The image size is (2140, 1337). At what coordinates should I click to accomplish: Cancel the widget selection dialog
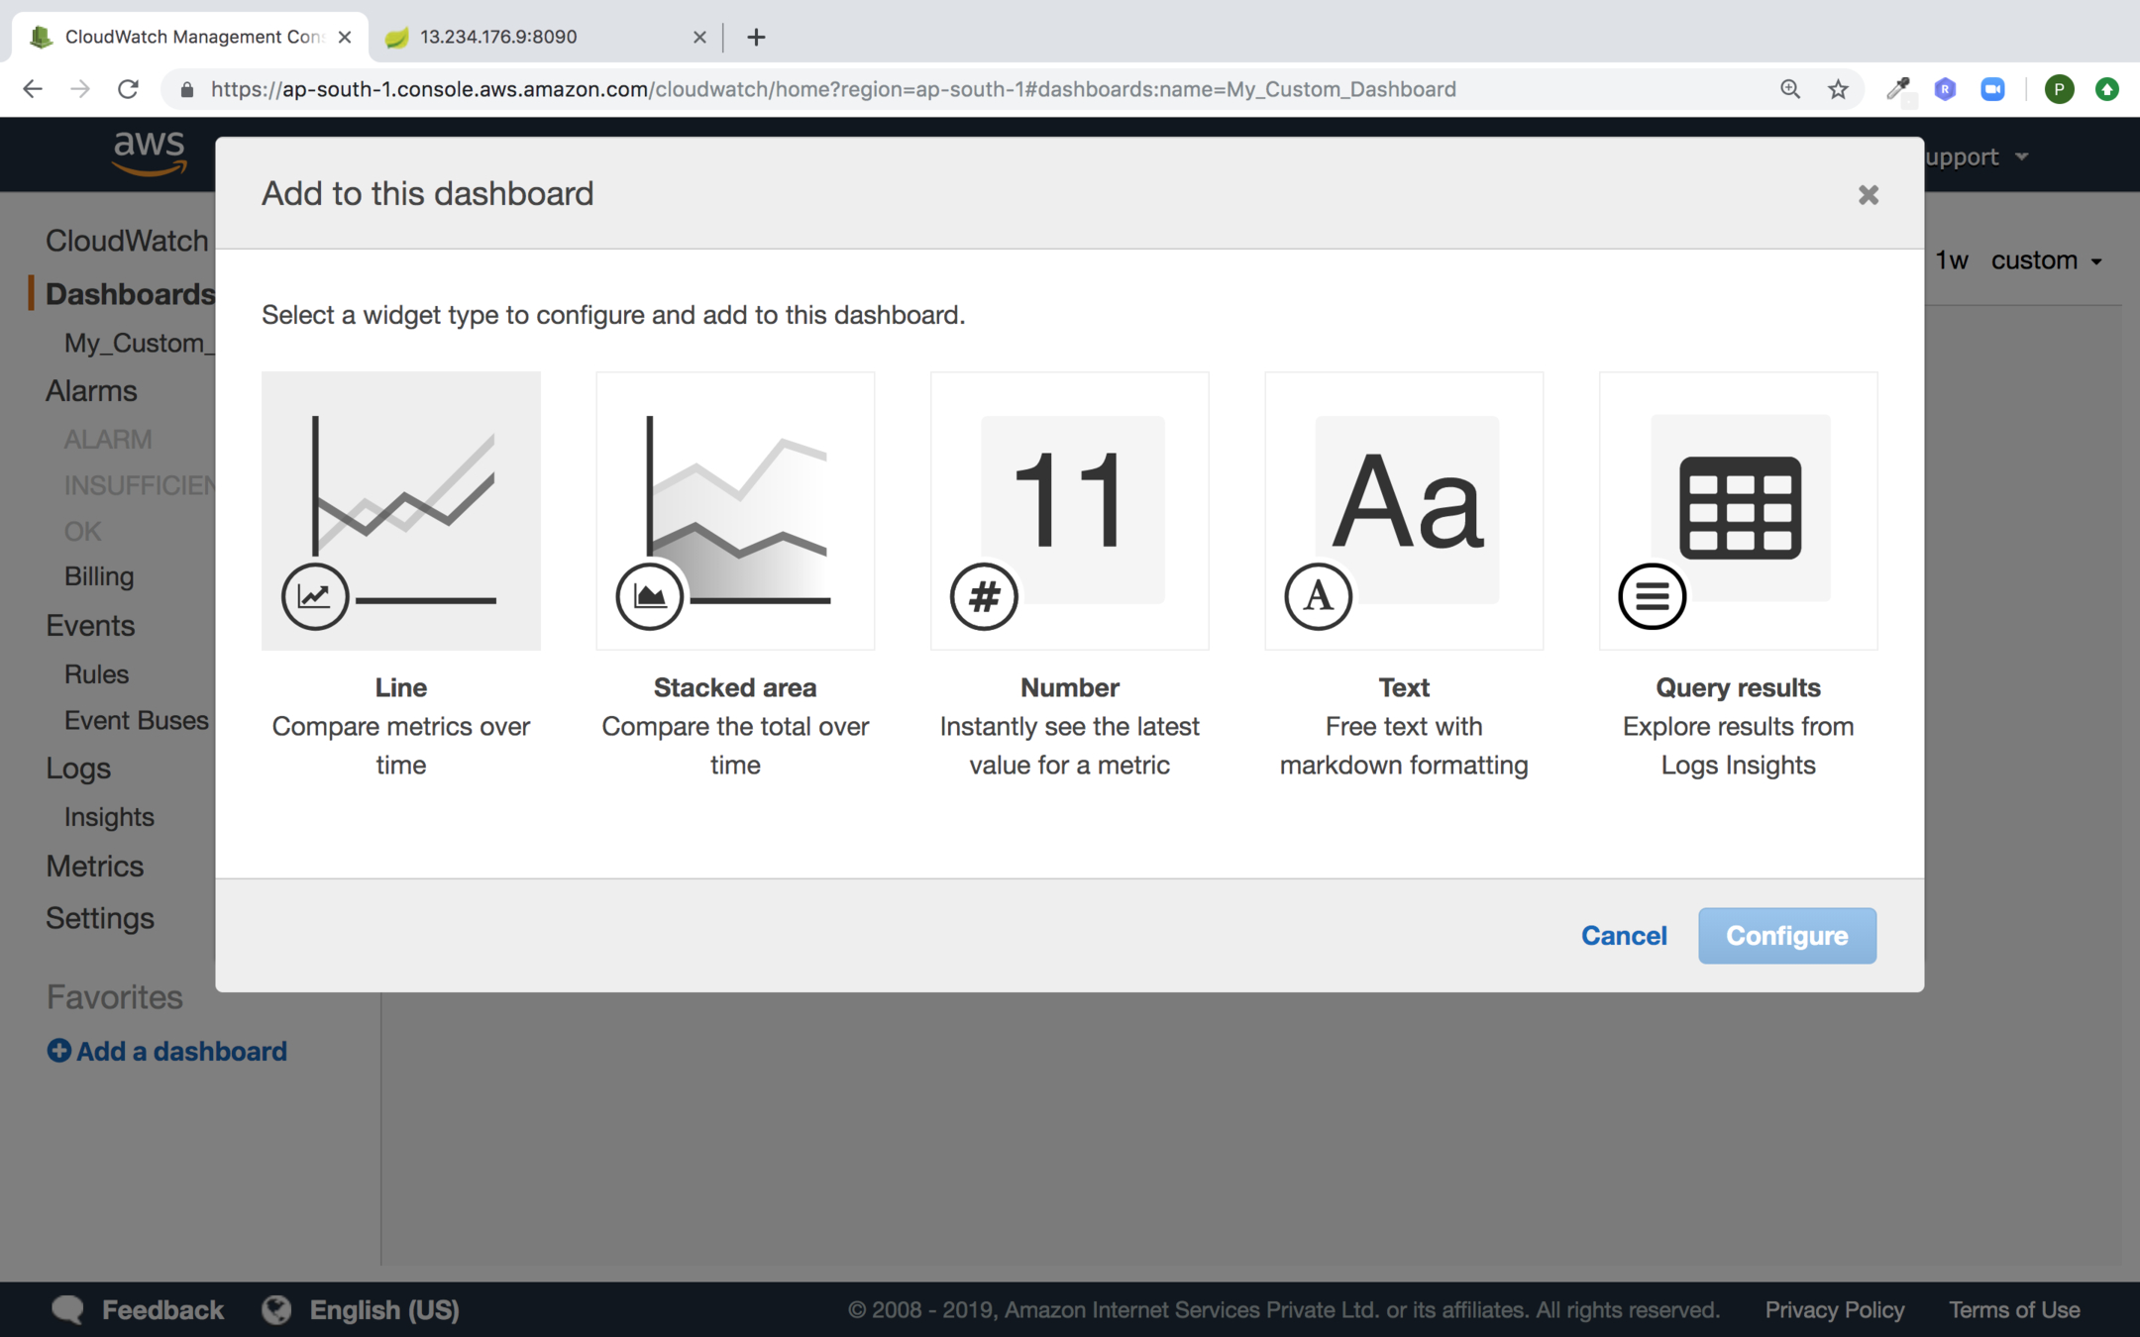click(1623, 935)
